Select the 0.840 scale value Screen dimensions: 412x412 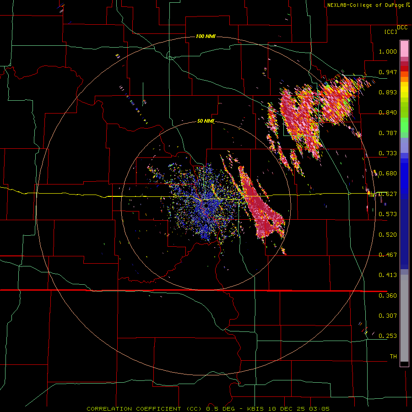point(388,113)
